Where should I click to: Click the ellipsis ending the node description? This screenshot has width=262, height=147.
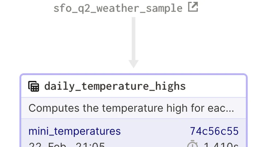click(231, 109)
